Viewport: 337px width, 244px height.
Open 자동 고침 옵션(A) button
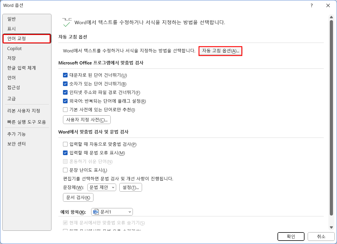pos(220,51)
